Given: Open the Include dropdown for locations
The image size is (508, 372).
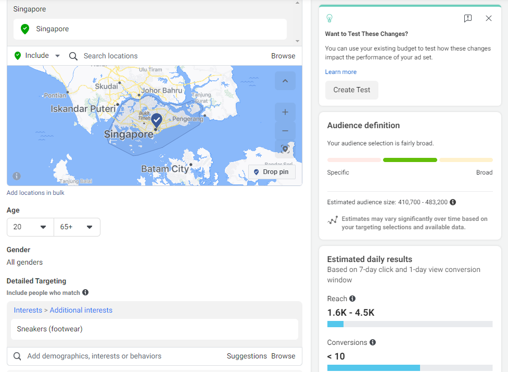Looking at the screenshot, I should point(37,56).
